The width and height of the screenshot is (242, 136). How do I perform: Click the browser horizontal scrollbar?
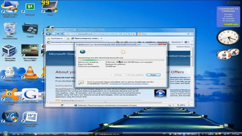pos(118,102)
